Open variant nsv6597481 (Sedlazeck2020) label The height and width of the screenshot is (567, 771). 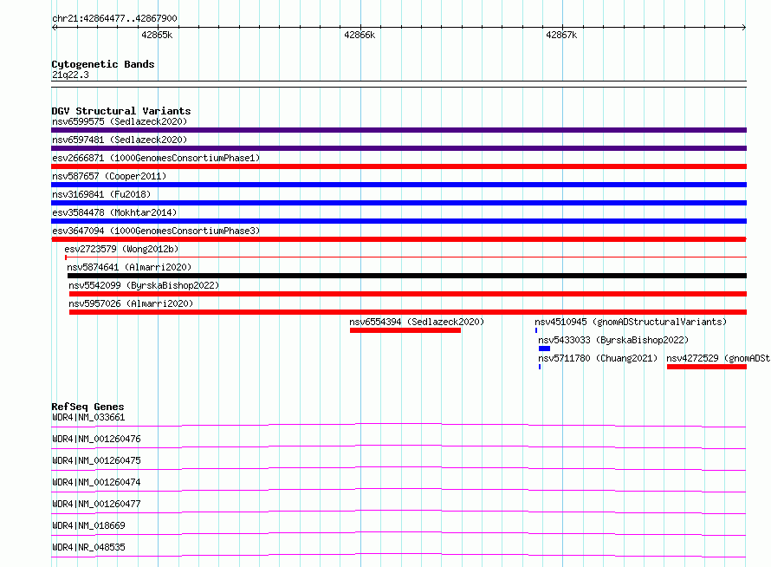click(x=120, y=140)
